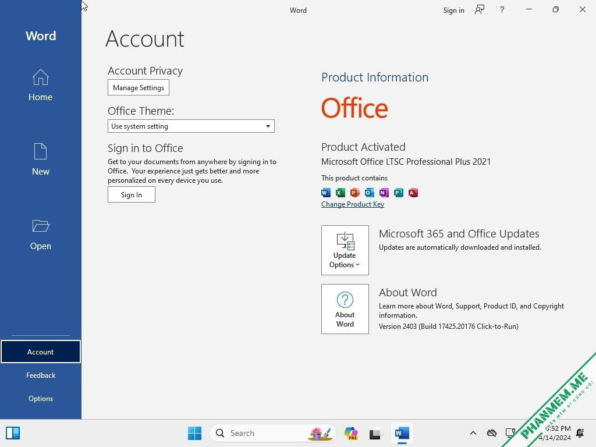
Task: Click the Product Activated text
Action: [363, 147]
